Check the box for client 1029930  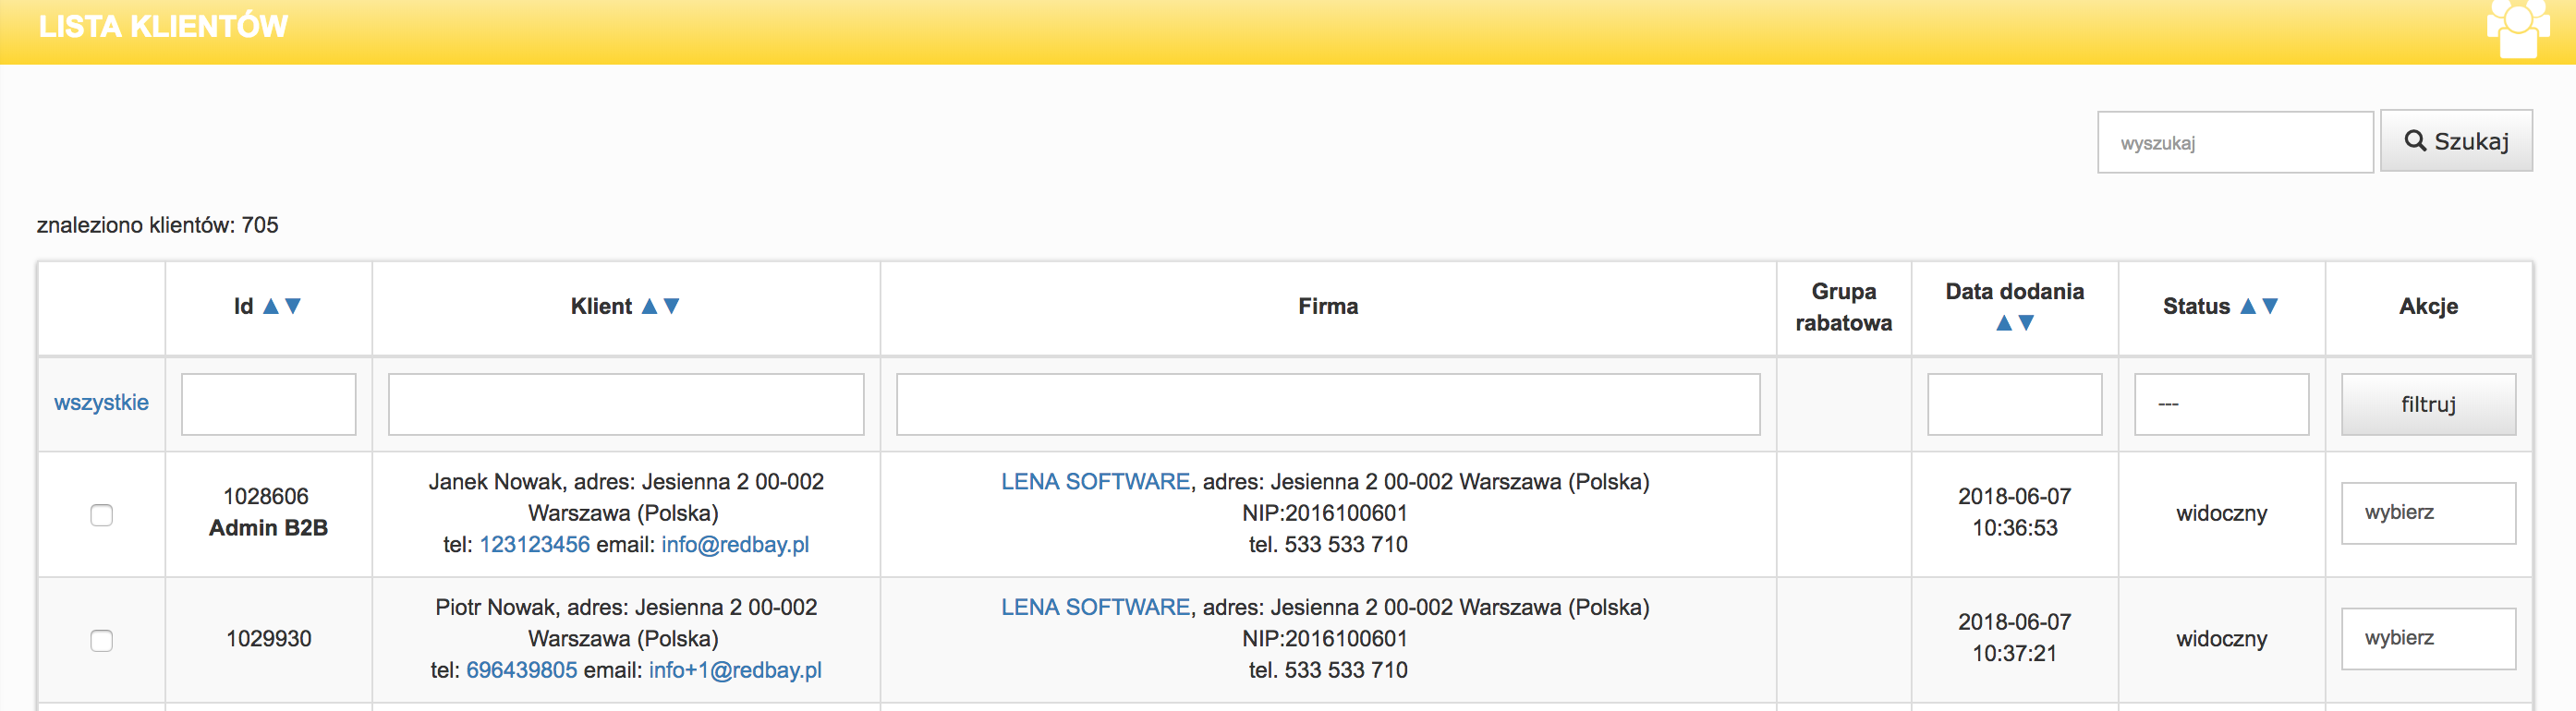101,640
